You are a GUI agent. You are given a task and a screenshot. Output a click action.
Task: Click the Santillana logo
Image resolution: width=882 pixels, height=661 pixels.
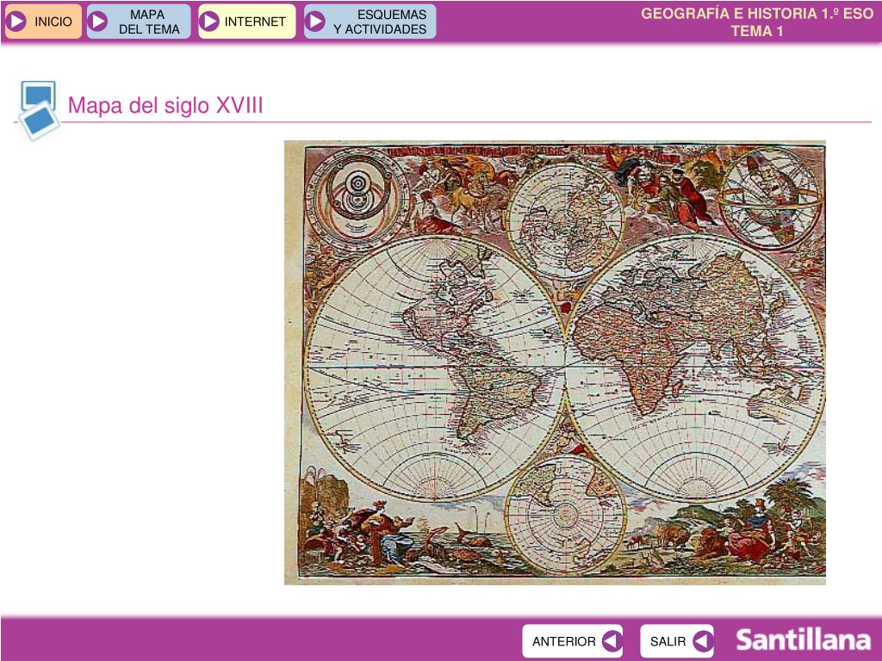[804, 640]
